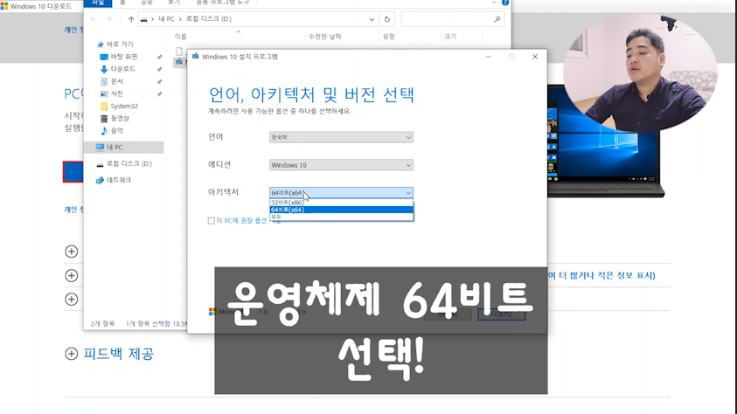Viewport: 737px width, 414px height.
Task: Sort by 수정한 날짜 column header
Action: [325, 37]
